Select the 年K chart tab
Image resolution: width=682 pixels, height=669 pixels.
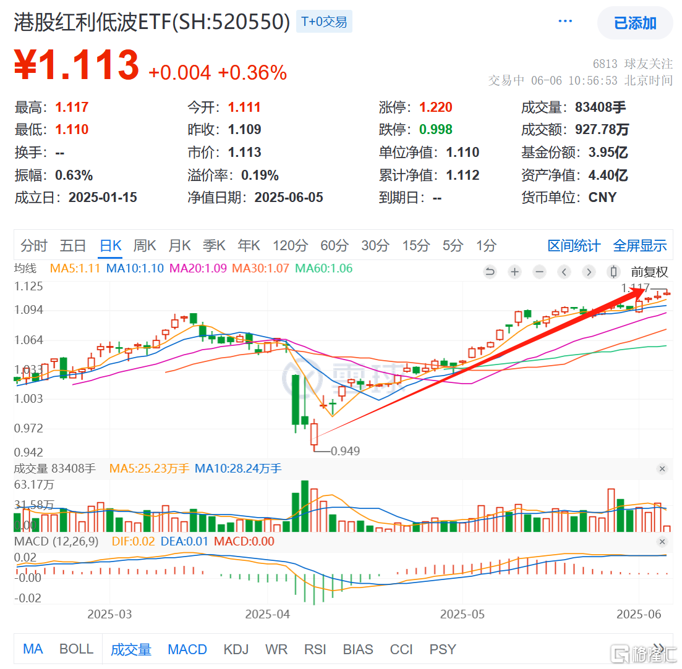point(249,245)
